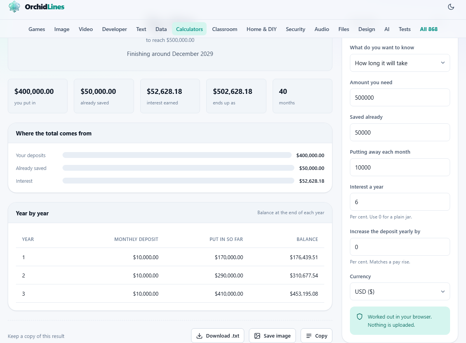Click year 1 balance $176,439.51

tap(304, 257)
